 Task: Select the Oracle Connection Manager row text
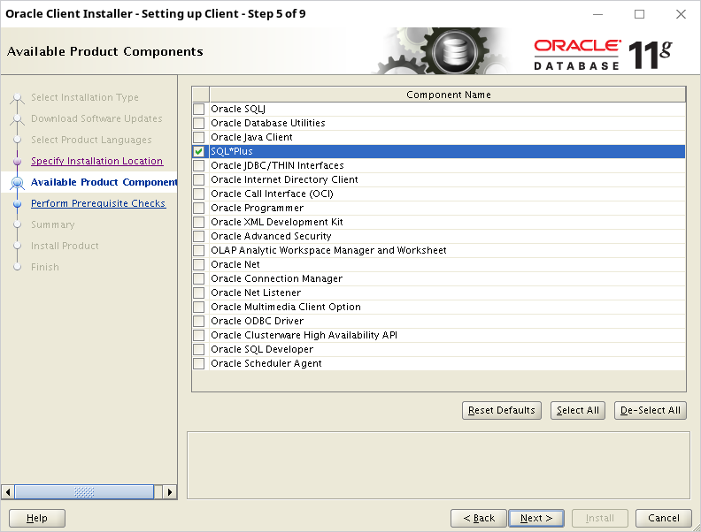point(276,278)
